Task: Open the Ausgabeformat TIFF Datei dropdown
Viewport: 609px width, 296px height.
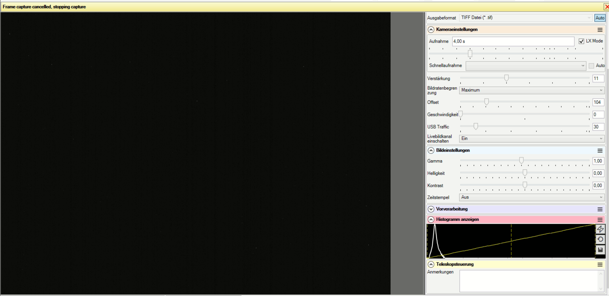Action: pos(526,18)
